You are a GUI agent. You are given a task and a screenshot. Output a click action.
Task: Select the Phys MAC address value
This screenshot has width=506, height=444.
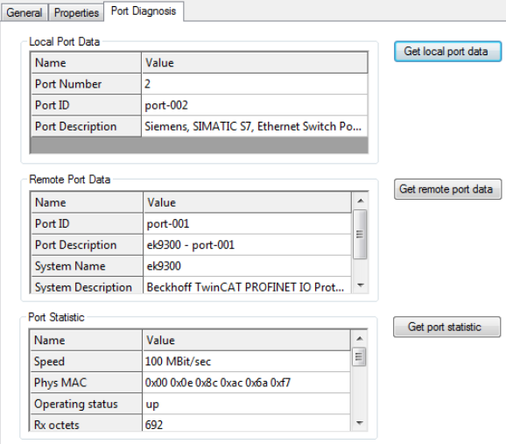pyautogui.click(x=247, y=383)
